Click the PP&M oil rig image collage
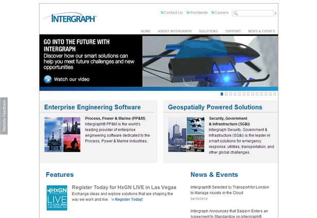Screen dimensions: 317x218 tap(62, 135)
